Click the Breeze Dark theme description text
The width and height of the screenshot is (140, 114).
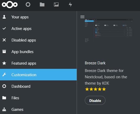[x=106, y=77]
